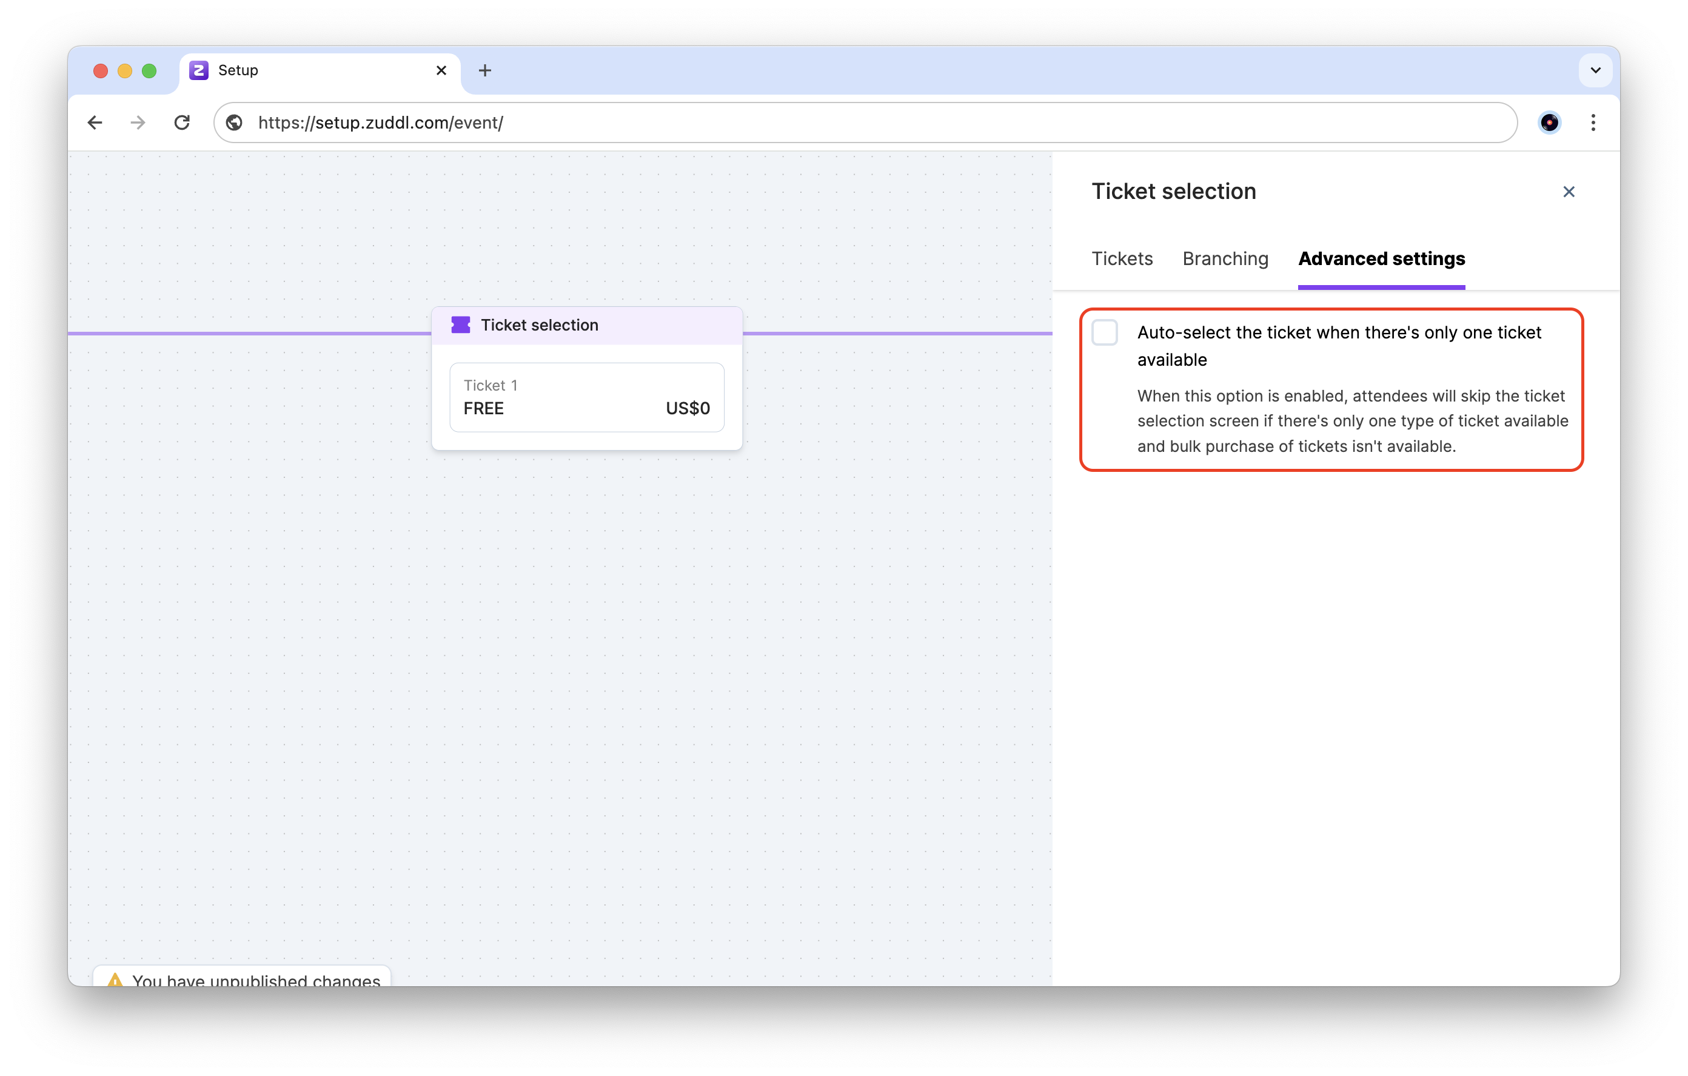Image resolution: width=1688 pixels, height=1076 pixels.
Task: Click the Ticket 1 FREE card
Action: pos(586,397)
